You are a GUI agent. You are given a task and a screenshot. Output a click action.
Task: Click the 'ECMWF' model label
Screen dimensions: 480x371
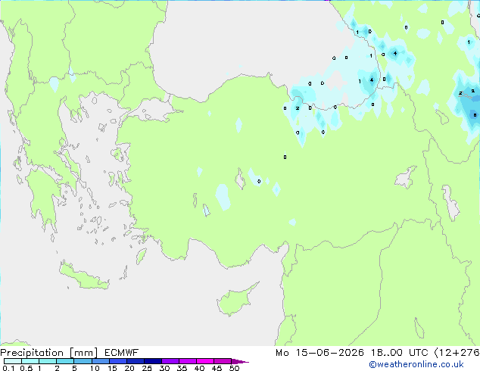coord(122,353)
